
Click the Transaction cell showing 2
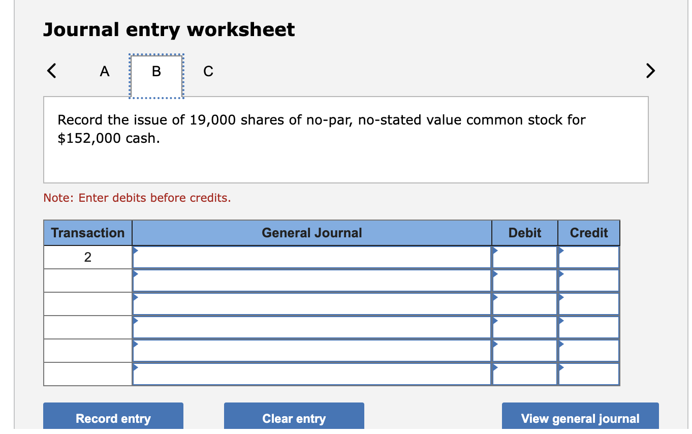pyautogui.click(x=87, y=257)
